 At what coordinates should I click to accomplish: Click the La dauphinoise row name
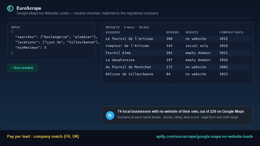pyautogui.click(x=120, y=60)
